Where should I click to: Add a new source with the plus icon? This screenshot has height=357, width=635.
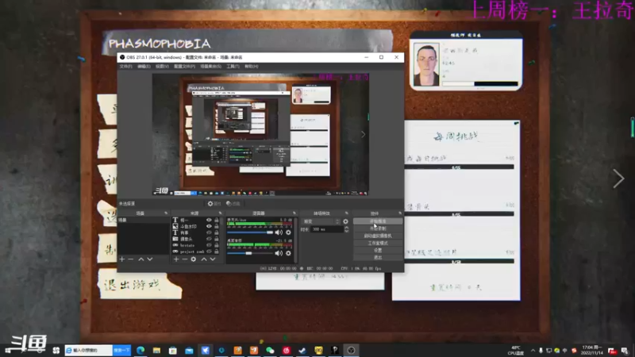point(176,259)
